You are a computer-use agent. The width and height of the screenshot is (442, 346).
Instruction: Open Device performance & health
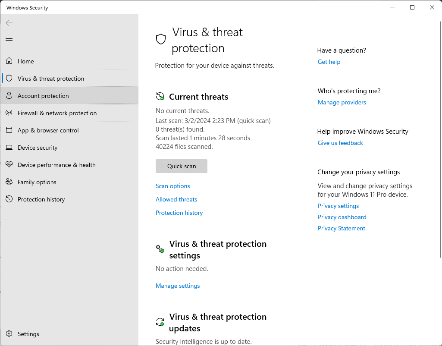point(69,165)
